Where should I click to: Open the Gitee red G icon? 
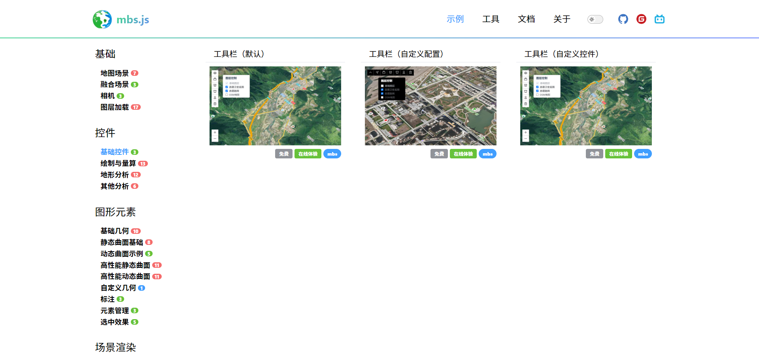[641, 19]
